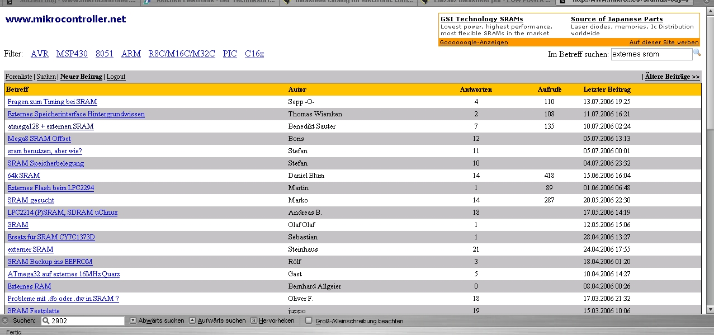The image size is (714, 335).
Task: Open thread externer SRAM by Steinhaus
Action: 31,249
